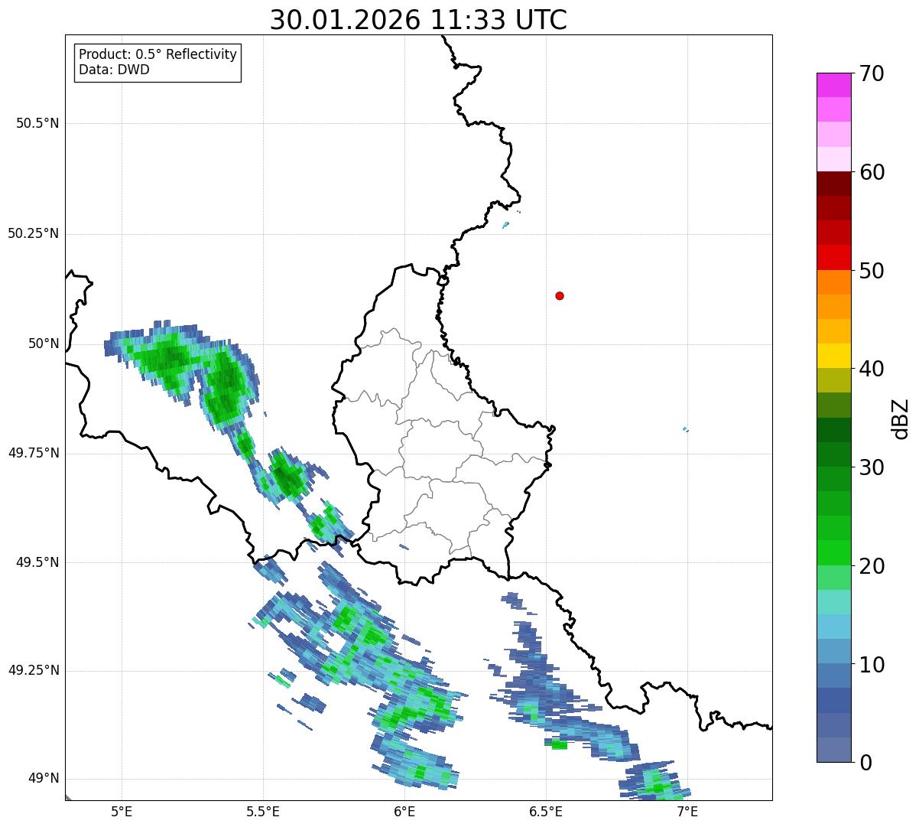This screenshot has width=919, height=827.
Task: Click the colorbar tick label '30'
Action: pyautogui.click(x=872, y=467)
